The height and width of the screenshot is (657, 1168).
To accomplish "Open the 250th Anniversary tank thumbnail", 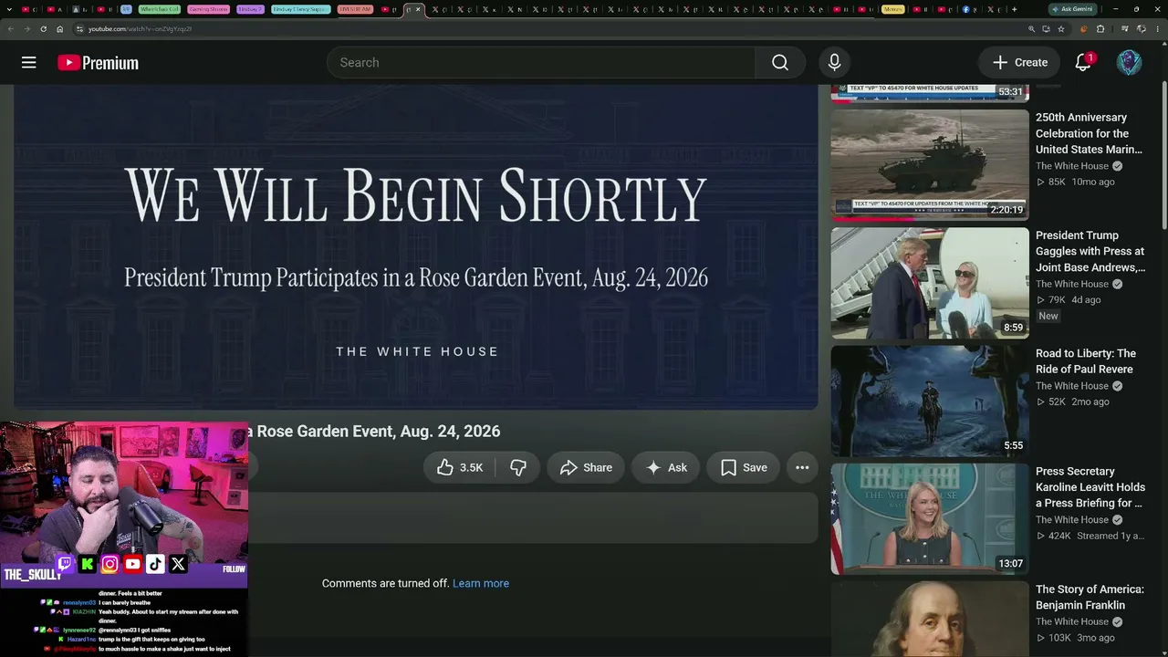I will pyautogui.click(x=930, y=165).
